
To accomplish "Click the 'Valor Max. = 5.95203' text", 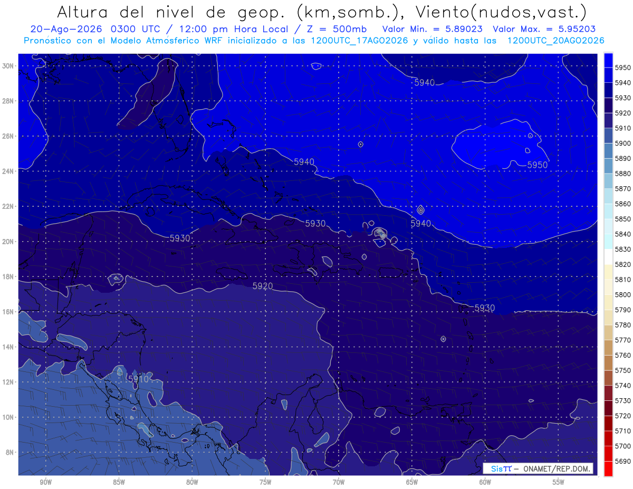I will click(x=544, y=30).
